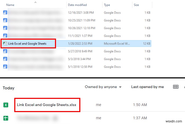Viewport: 185px width, 124px height.
Task: Switch to grid view icon
Action: click(176, 87)
